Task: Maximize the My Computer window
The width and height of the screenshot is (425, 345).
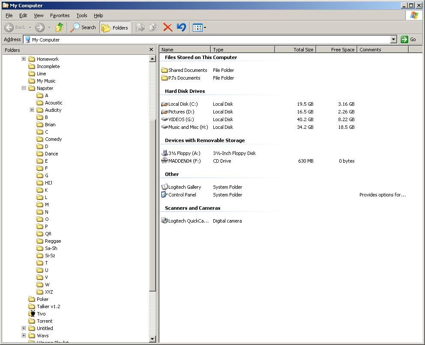Action: click(411, 6)
